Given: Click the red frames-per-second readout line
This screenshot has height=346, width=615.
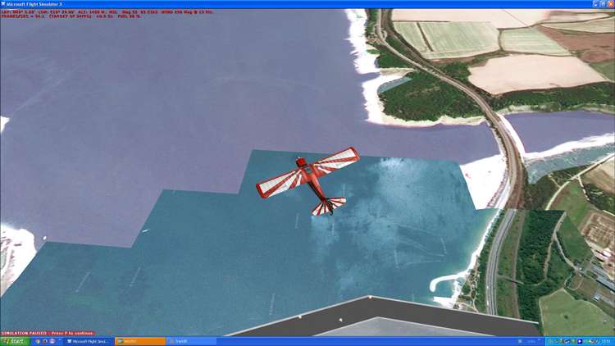Looking at the screenshot, I should [71, 16].
